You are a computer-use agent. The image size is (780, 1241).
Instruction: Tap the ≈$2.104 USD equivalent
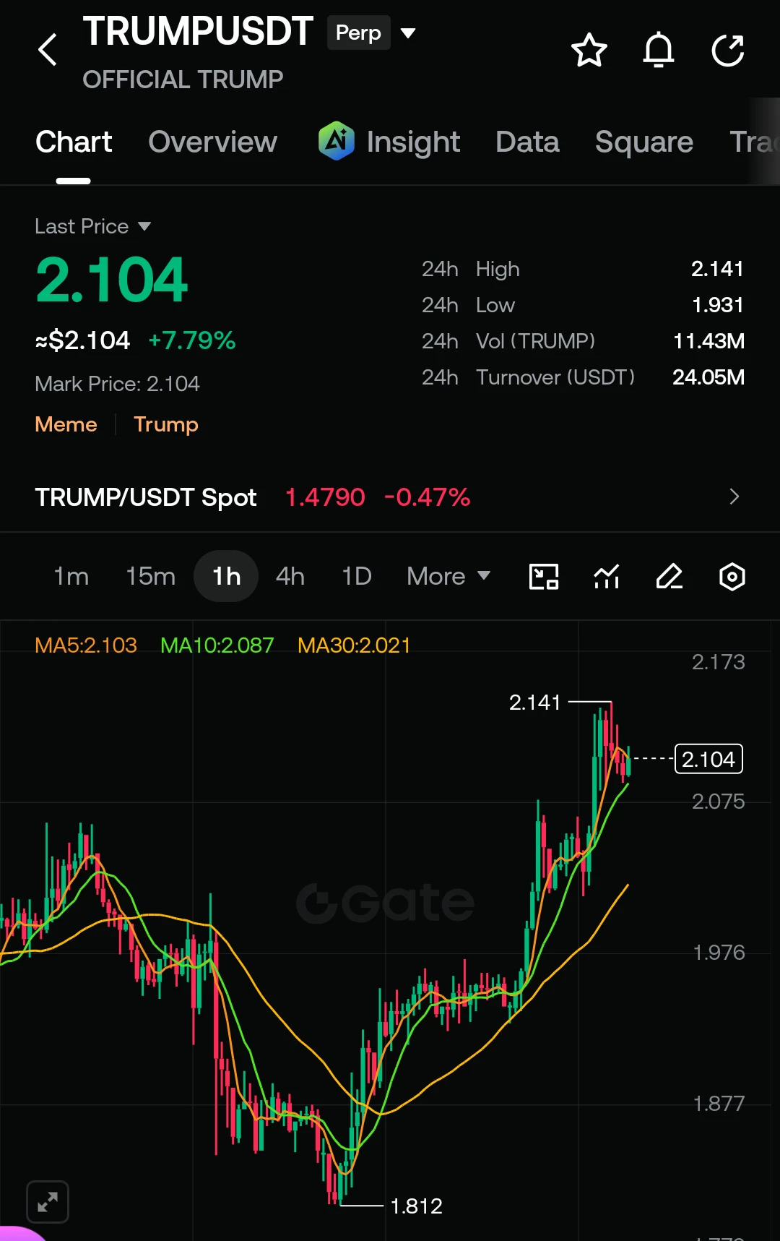(83, 340)
